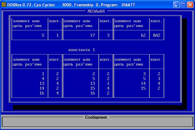Viewport: 195px width, 130px height.
Task: Select the RAZ contact cell
Action: [157, 35]
